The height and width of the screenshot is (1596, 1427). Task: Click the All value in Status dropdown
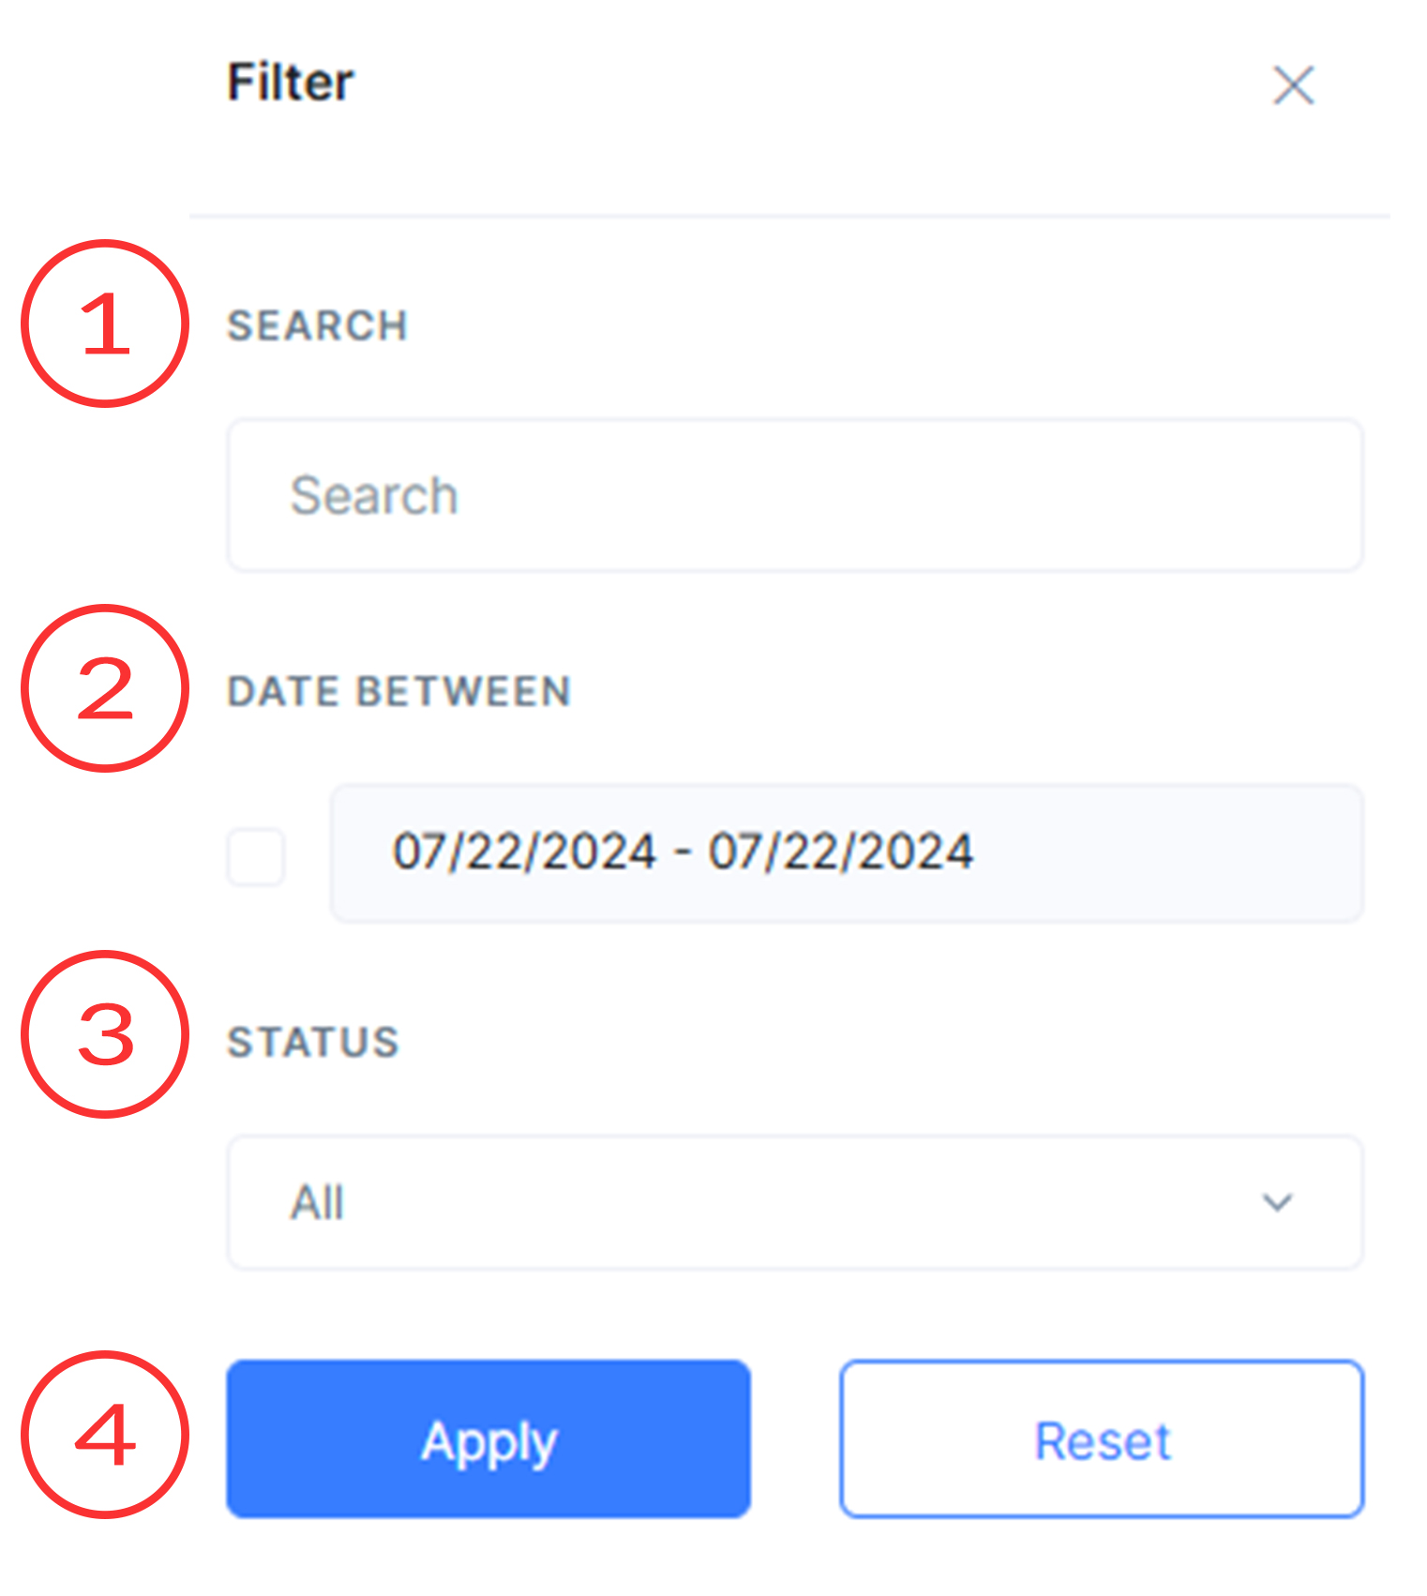(318, 1203)
